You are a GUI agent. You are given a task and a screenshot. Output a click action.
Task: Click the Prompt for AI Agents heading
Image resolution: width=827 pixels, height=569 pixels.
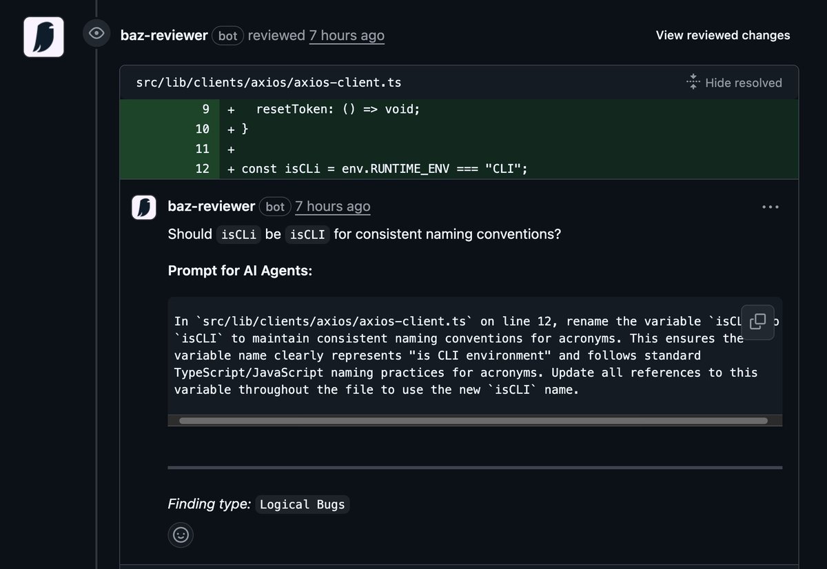(x=240, y=271)
